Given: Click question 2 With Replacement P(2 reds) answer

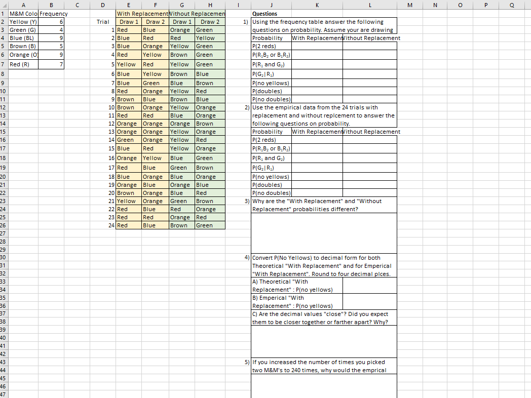Looking at the screenshot, I should coord(317,140).
